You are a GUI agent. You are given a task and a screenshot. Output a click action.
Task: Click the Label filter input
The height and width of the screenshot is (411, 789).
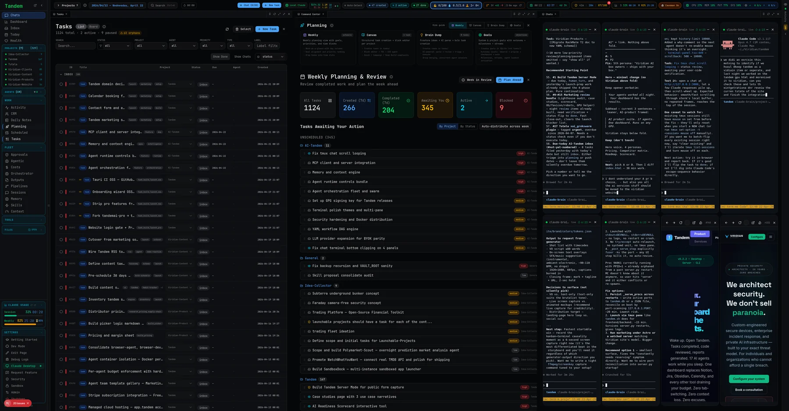click(x=267, y=46)
